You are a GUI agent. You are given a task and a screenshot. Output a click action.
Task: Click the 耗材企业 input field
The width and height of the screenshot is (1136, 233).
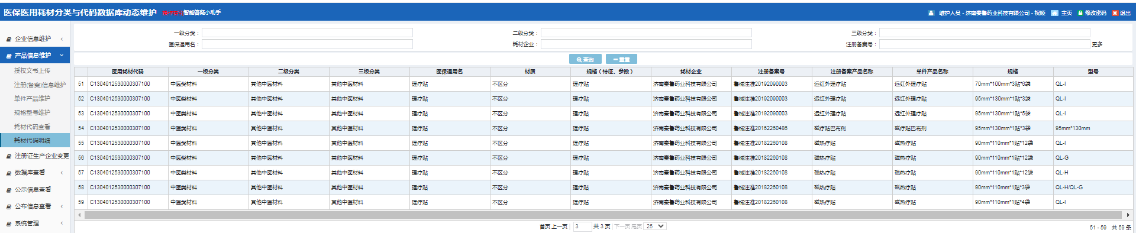click(x=646, y=44)
